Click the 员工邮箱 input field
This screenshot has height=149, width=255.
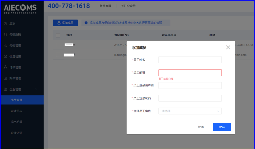point(190,73)
